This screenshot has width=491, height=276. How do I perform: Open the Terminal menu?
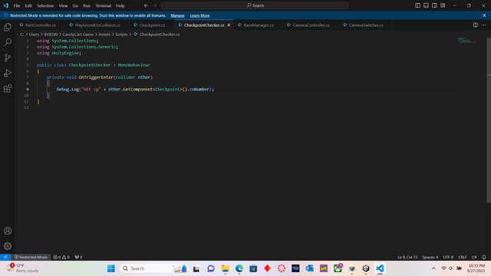coord(104,5)
